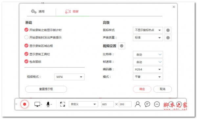Open the 编码器 H264 dropdown
This screenshot has height=119, width=197.
[x=148, y=69]
